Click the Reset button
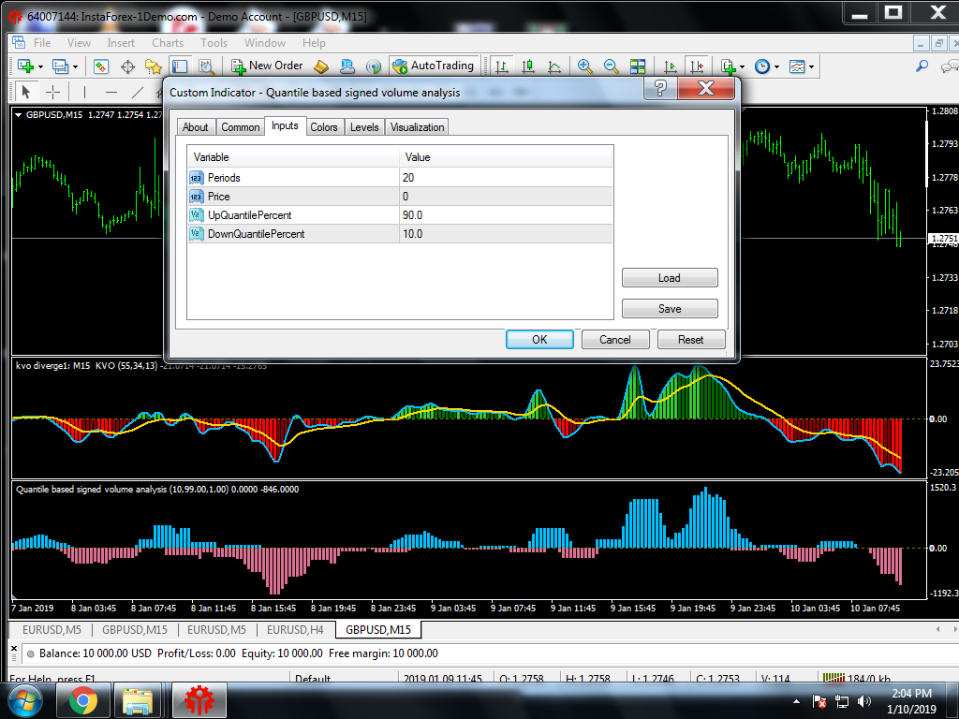959x719 pixels. tap(691, 339)
